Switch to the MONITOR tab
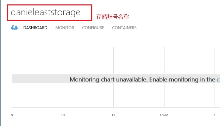 click(65, 28)
